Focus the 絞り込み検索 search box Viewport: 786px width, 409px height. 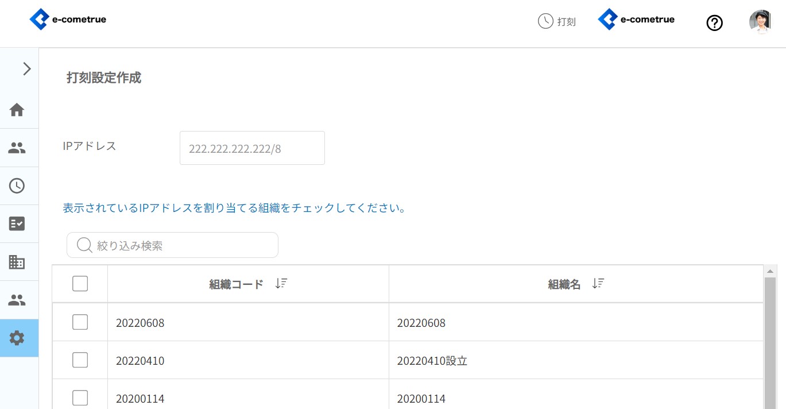coord(178,245)
